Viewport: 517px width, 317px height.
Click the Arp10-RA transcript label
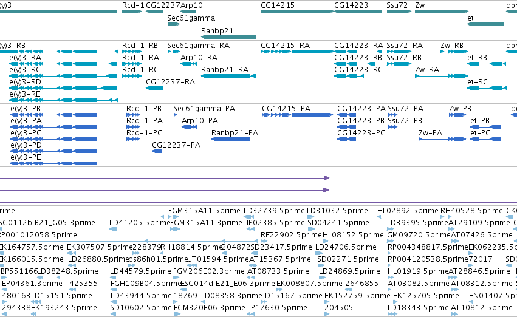coord(199,58)
